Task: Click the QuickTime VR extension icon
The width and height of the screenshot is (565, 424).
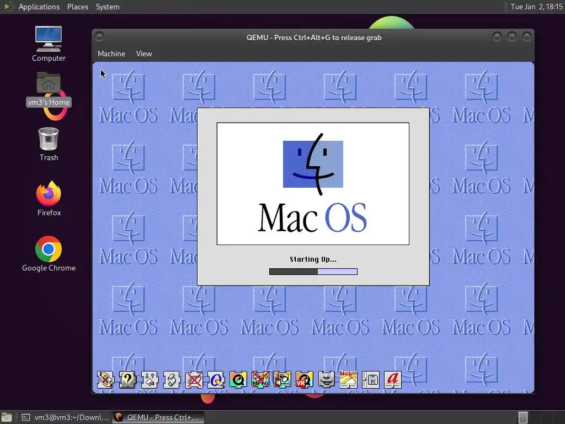Action: (x=304, y=380)
